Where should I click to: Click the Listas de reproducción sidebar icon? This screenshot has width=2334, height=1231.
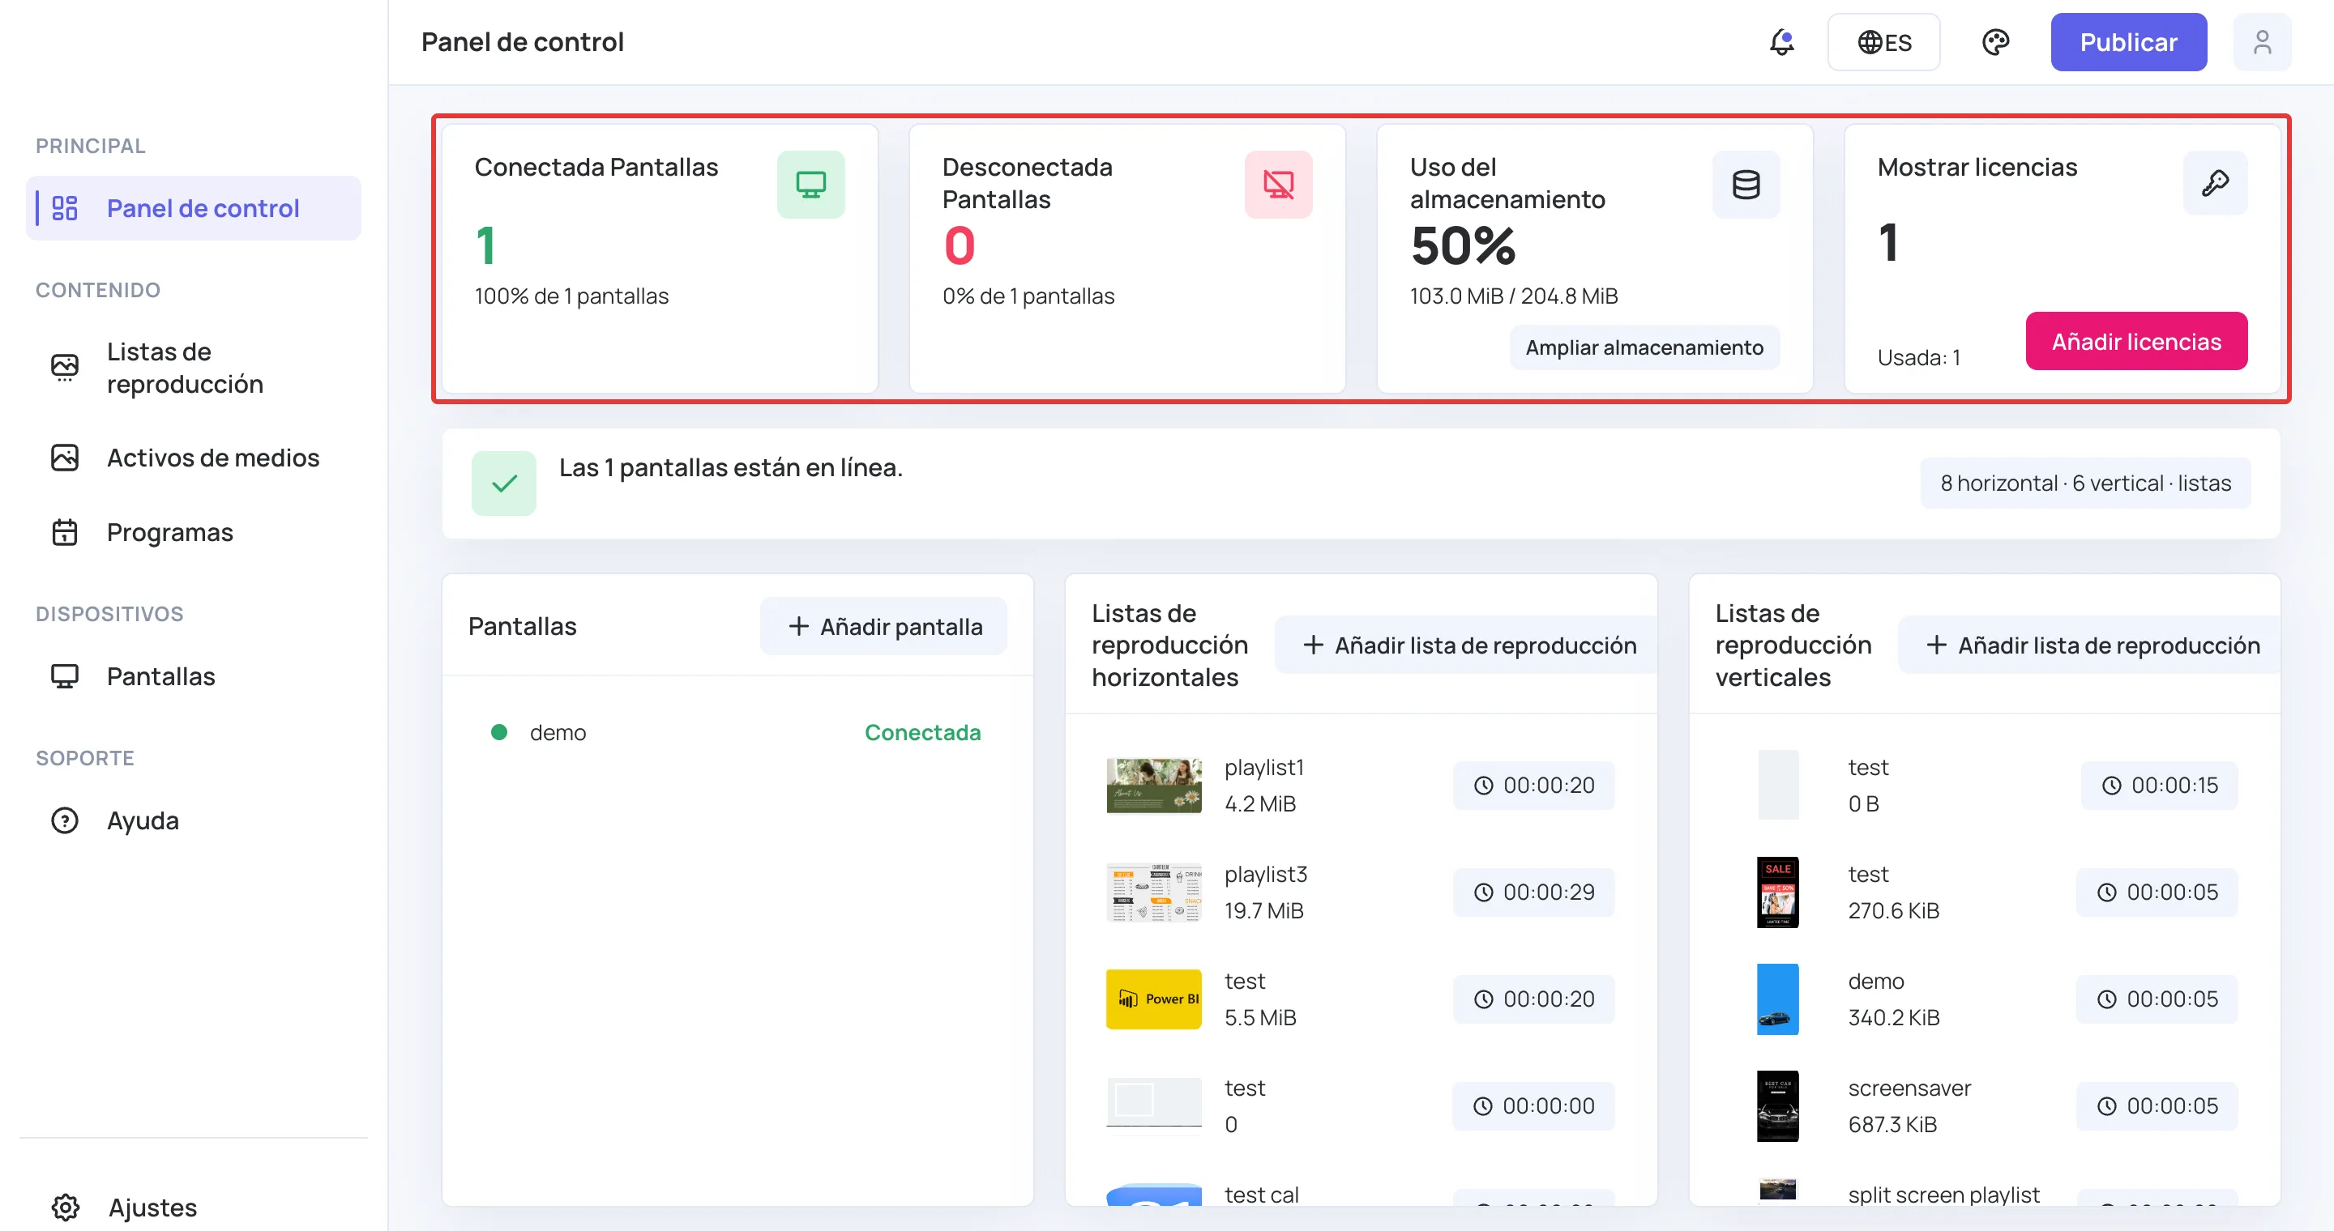coord(64,368)
